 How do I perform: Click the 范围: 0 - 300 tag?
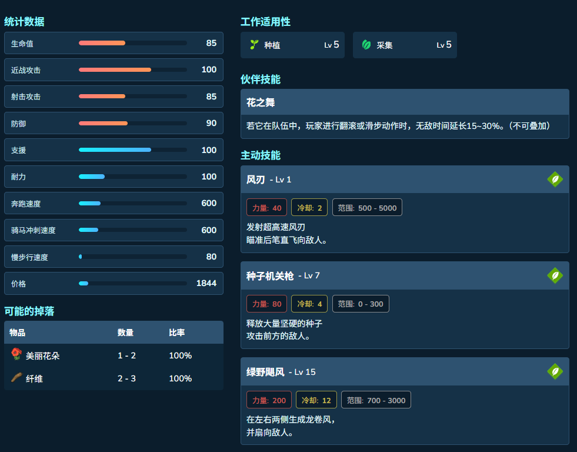[361, 304]
